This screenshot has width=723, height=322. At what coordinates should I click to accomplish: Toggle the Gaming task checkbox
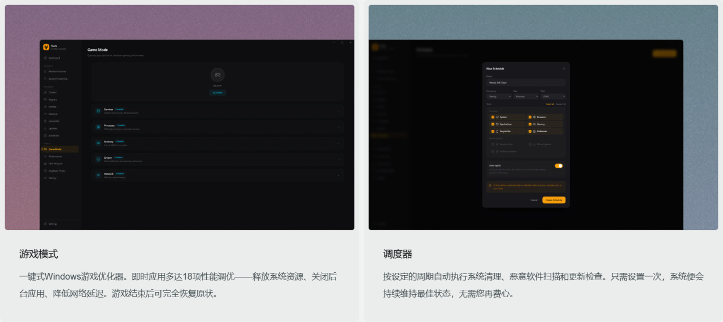click(x=530, y=124)
